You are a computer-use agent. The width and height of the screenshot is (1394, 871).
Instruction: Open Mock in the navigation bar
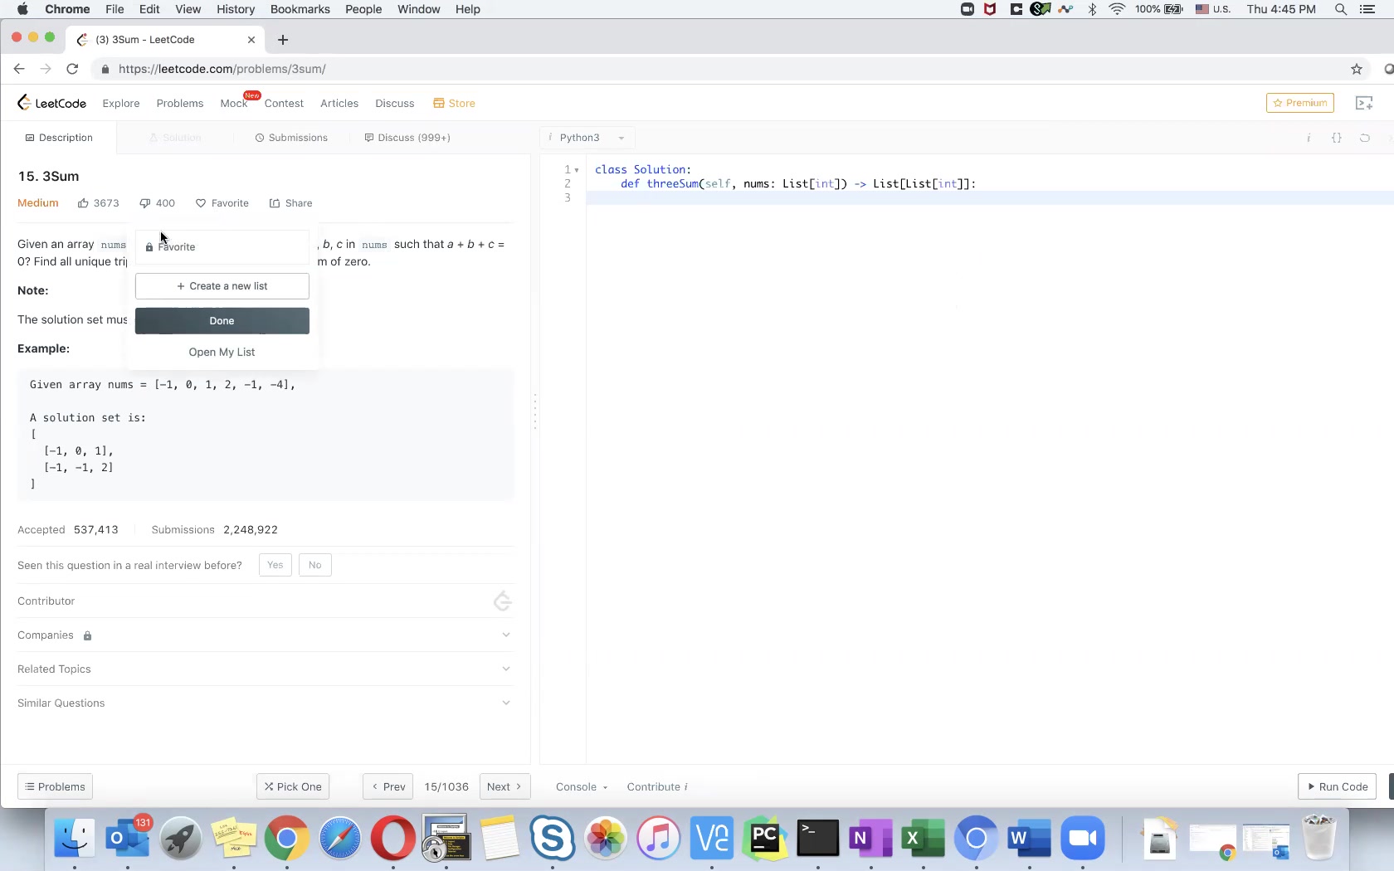(234, 104)
